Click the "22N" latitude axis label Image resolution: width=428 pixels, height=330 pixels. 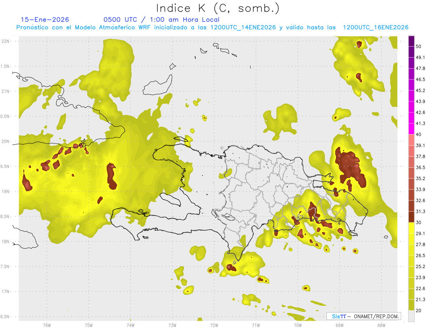[x=5, y=41]
